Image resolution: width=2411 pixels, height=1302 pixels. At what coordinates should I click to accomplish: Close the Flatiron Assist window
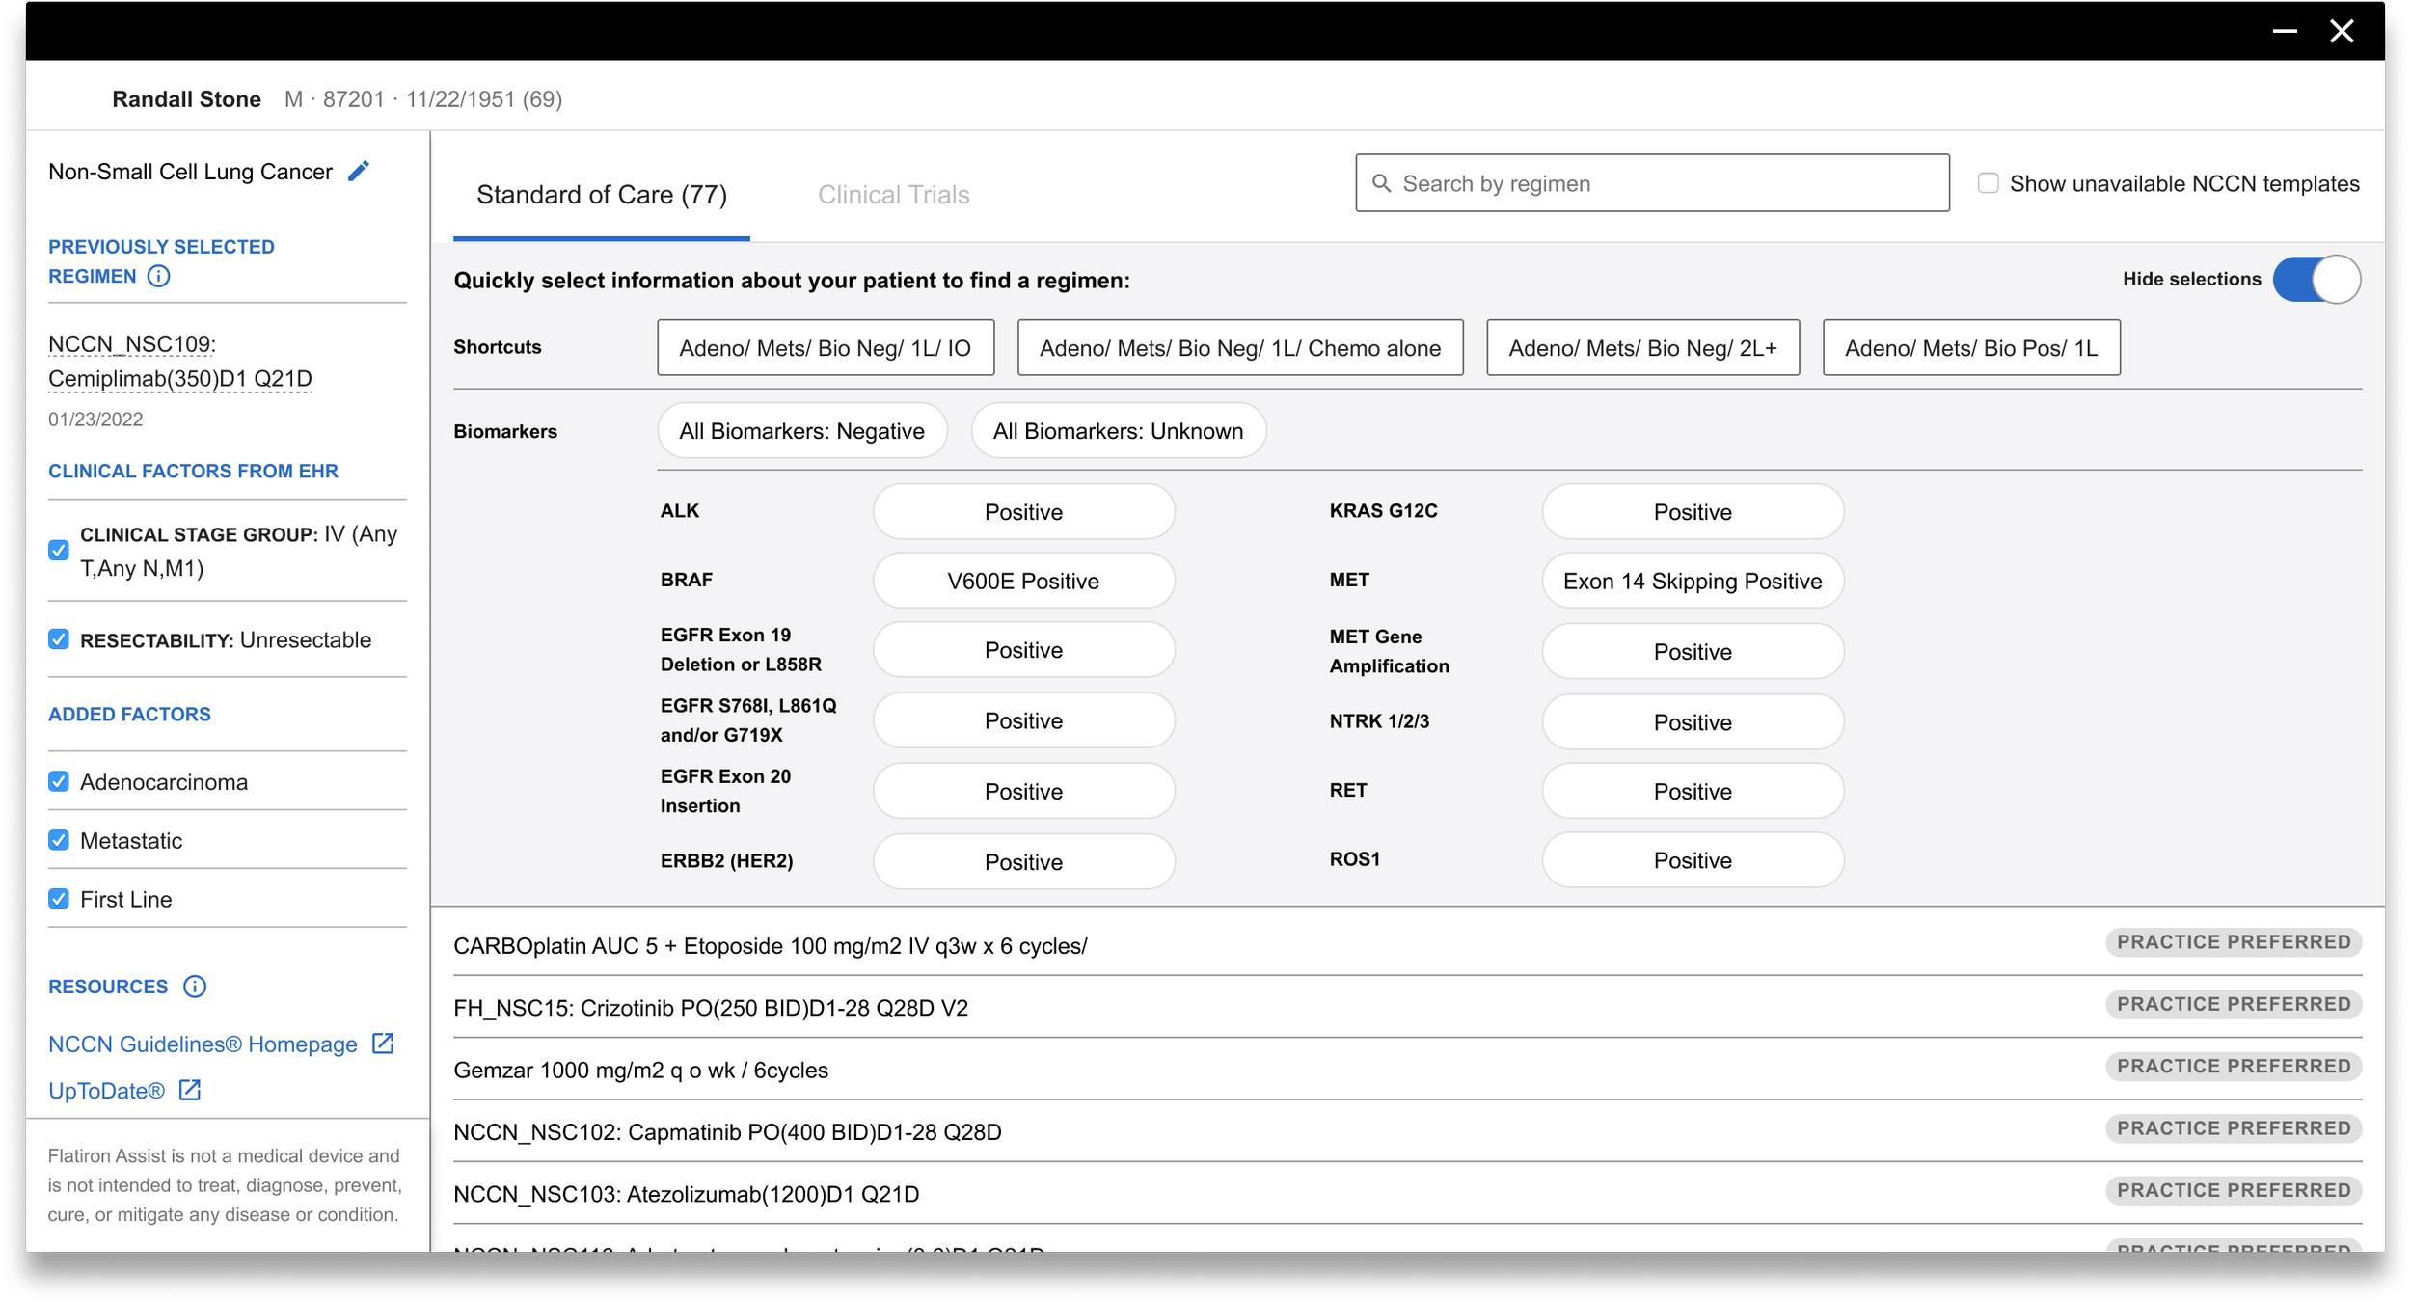[x=2342, y=31]
